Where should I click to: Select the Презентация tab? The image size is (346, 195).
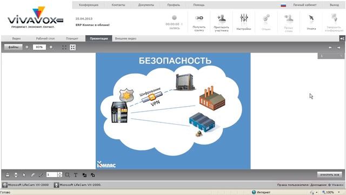click(x=99, y=38)
